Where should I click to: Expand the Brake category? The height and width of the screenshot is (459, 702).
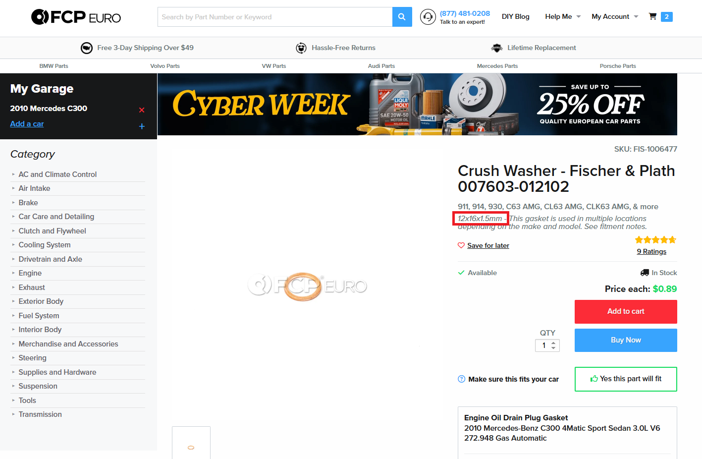tap(28, 203)
